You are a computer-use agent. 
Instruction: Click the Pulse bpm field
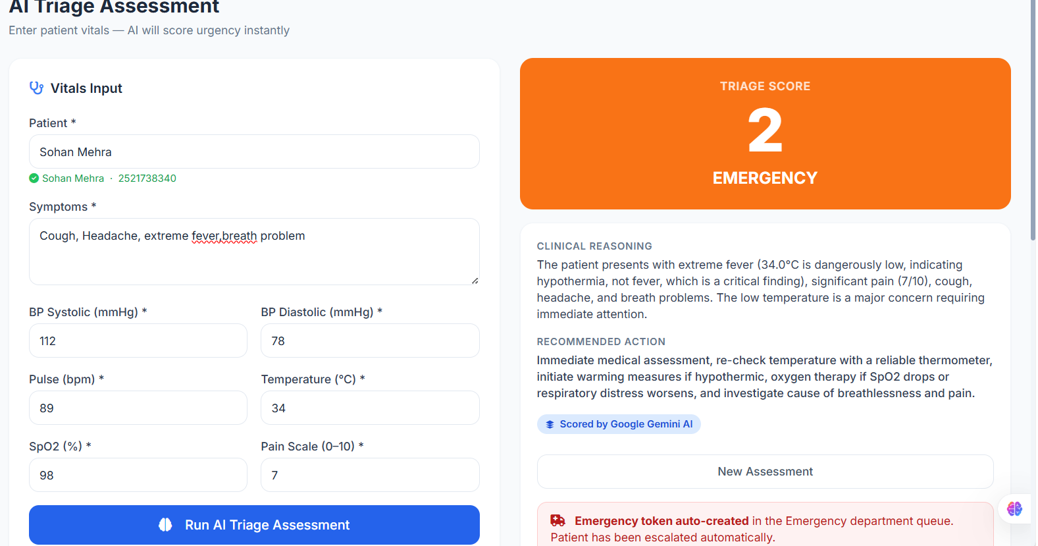[x=138, y=408]
